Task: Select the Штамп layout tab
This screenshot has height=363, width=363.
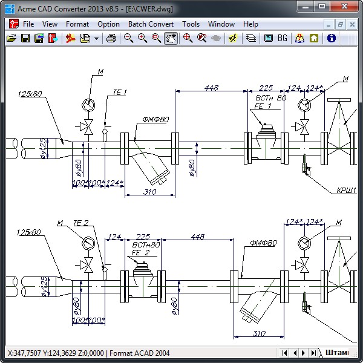Action: point(336,353)
